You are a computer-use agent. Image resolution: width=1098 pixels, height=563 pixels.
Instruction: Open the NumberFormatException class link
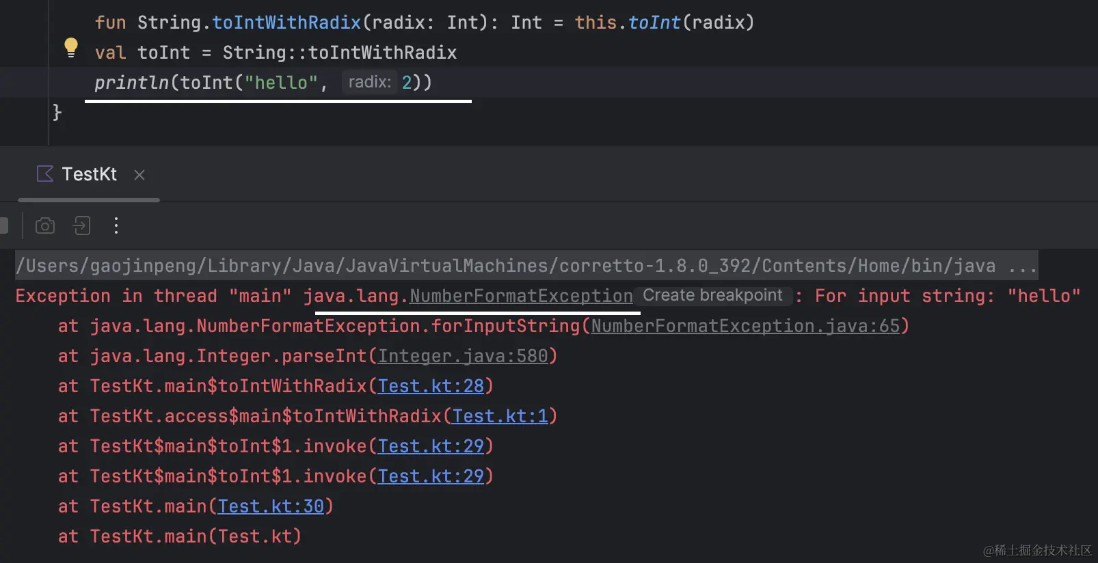[521, 296]
